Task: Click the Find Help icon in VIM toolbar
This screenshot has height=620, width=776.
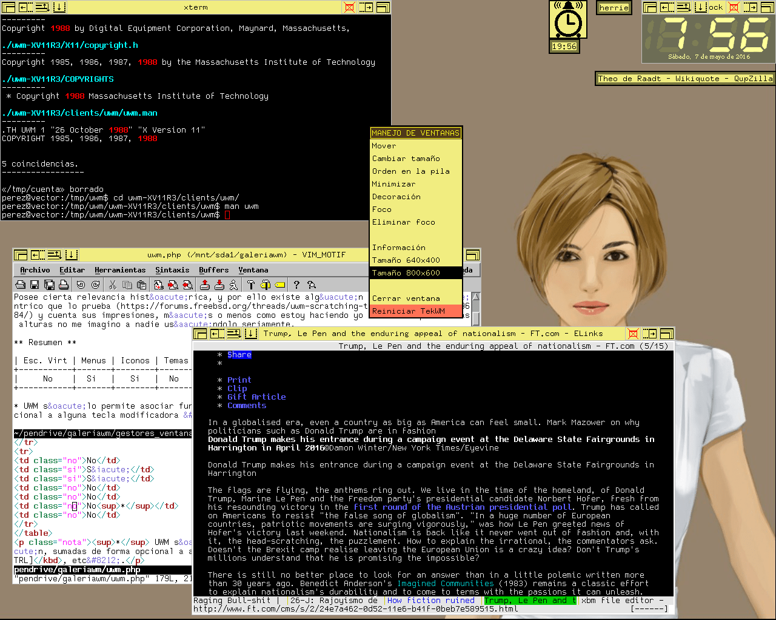Action: pyautogui.click(x=311, y=285)
